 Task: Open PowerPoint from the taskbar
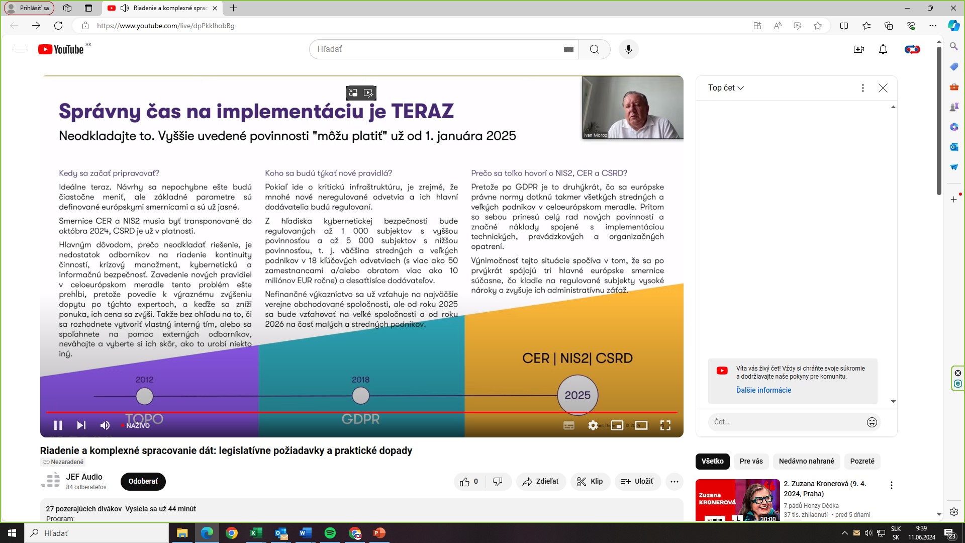[379, 533]
